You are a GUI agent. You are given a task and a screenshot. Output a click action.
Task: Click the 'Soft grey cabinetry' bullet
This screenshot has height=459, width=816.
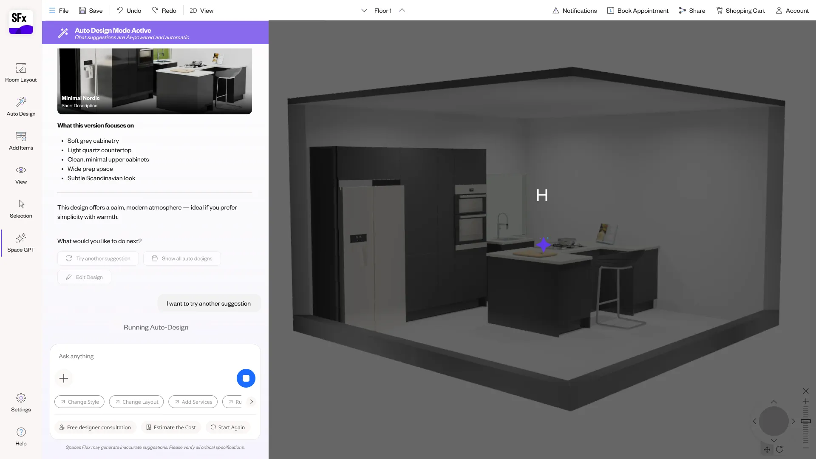coord(93,141)
